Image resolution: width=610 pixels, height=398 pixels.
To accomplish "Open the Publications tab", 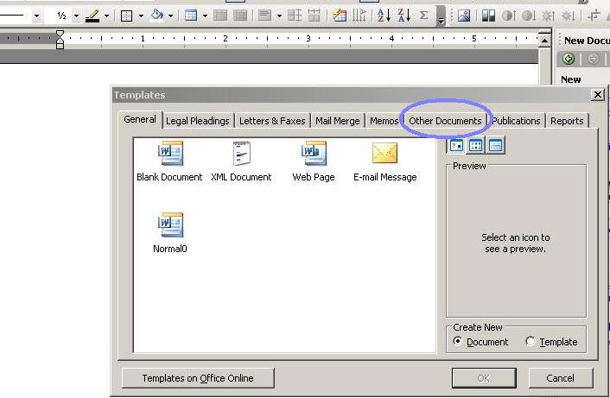I will (516, 121).
